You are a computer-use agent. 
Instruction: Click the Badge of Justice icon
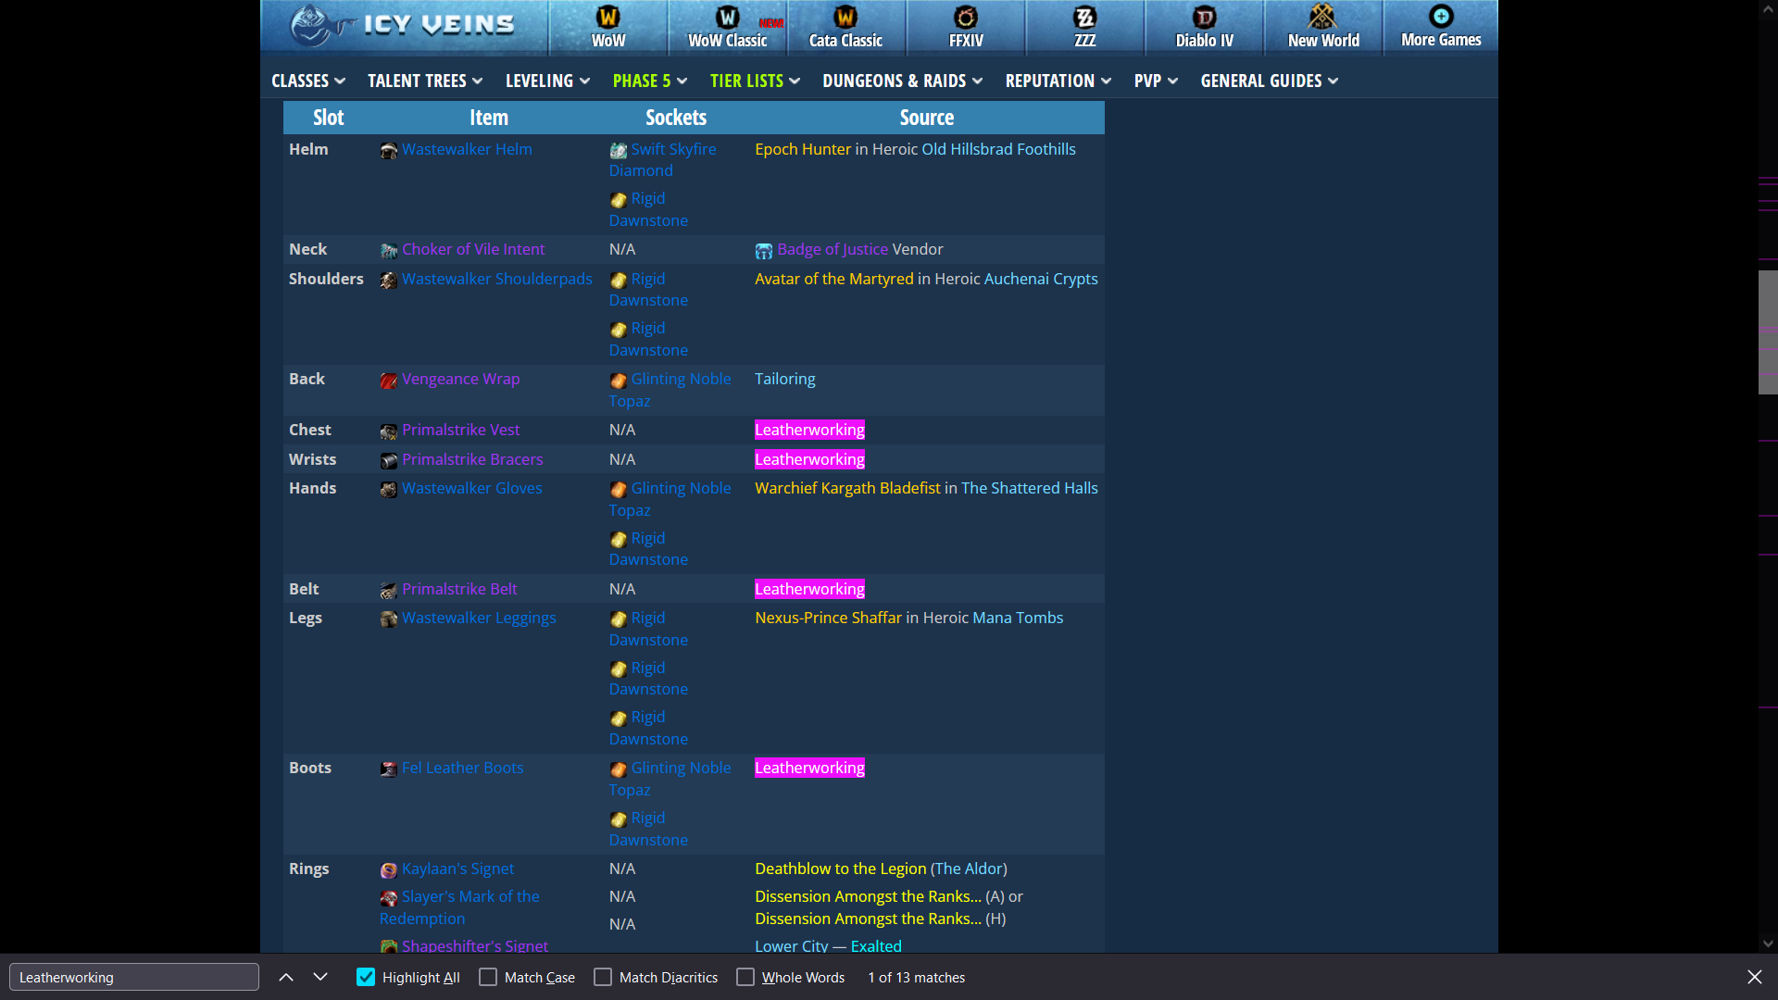pyautogui.click(x=763, y=250)
